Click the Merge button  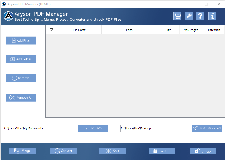(22, 151)
